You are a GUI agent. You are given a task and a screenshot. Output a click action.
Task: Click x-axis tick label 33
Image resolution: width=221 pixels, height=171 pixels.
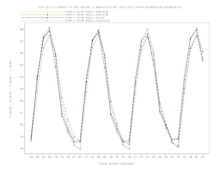tap(99, 157)
